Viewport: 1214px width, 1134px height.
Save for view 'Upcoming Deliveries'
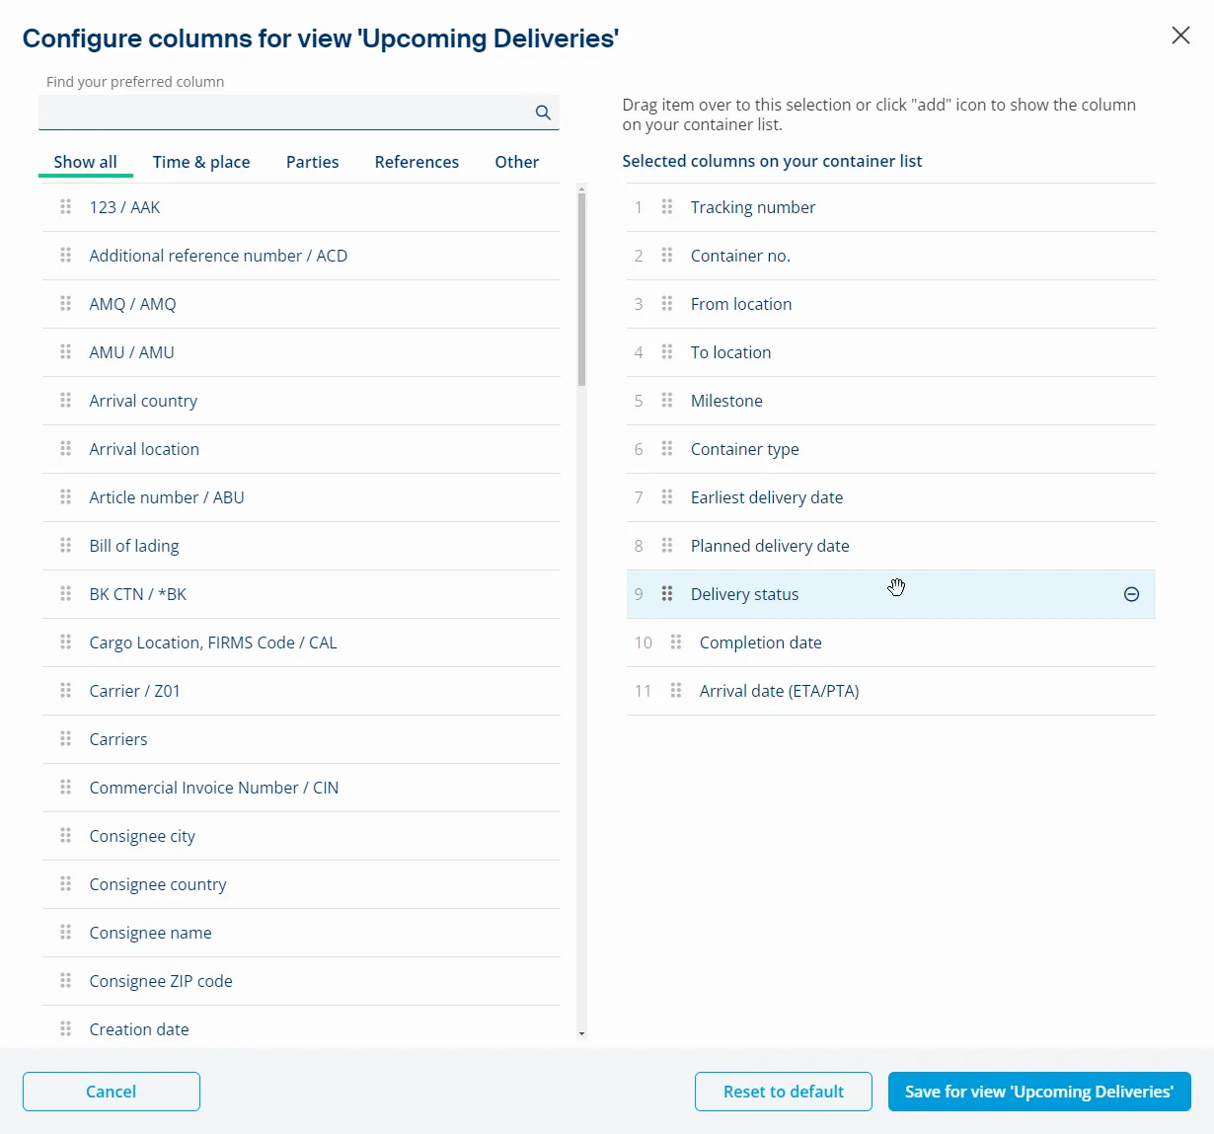(x=1038, y=1092)
